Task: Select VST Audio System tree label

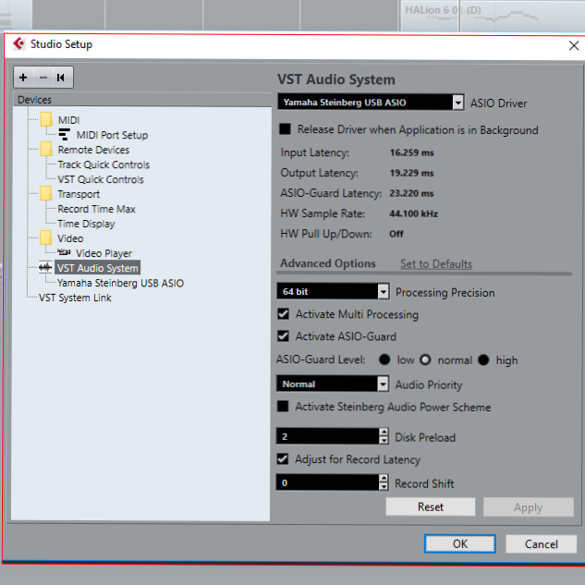Action: [98, 268]
